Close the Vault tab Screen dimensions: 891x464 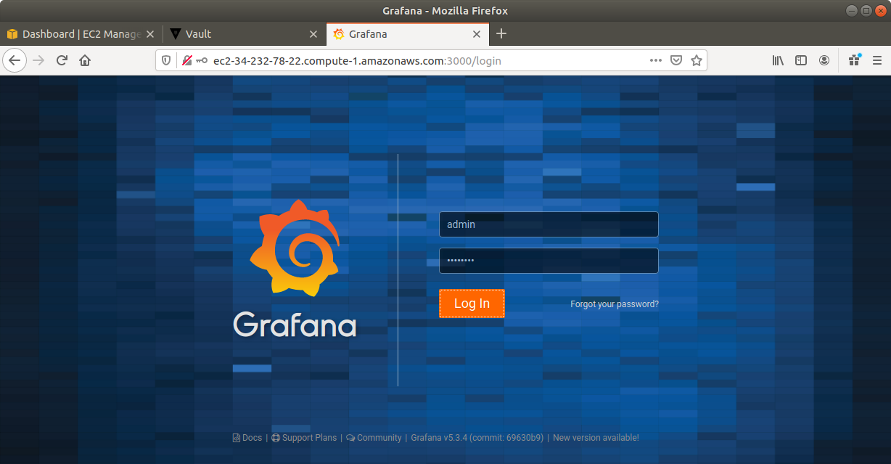coord(313,34)
